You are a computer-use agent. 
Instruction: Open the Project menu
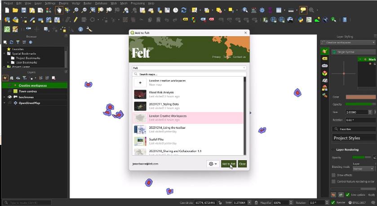(x=8, y=3)
